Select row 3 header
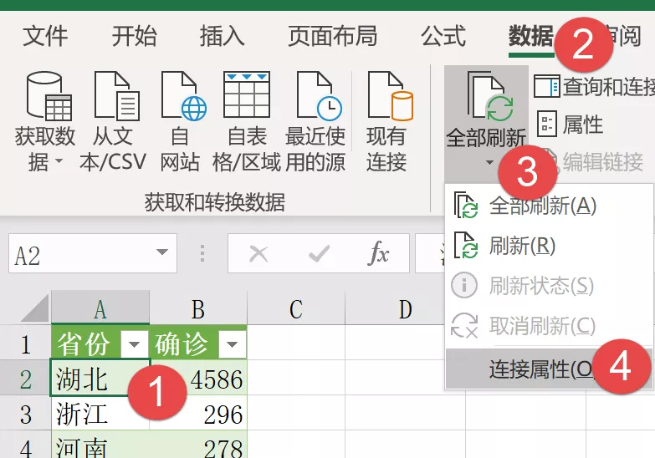This screenshot has height=458, width=655. point(25,415)
